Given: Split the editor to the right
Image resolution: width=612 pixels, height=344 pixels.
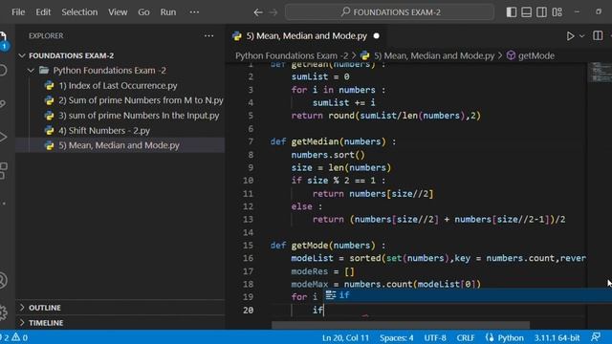Looking at the screenshot, I should [x=598, y=36].
